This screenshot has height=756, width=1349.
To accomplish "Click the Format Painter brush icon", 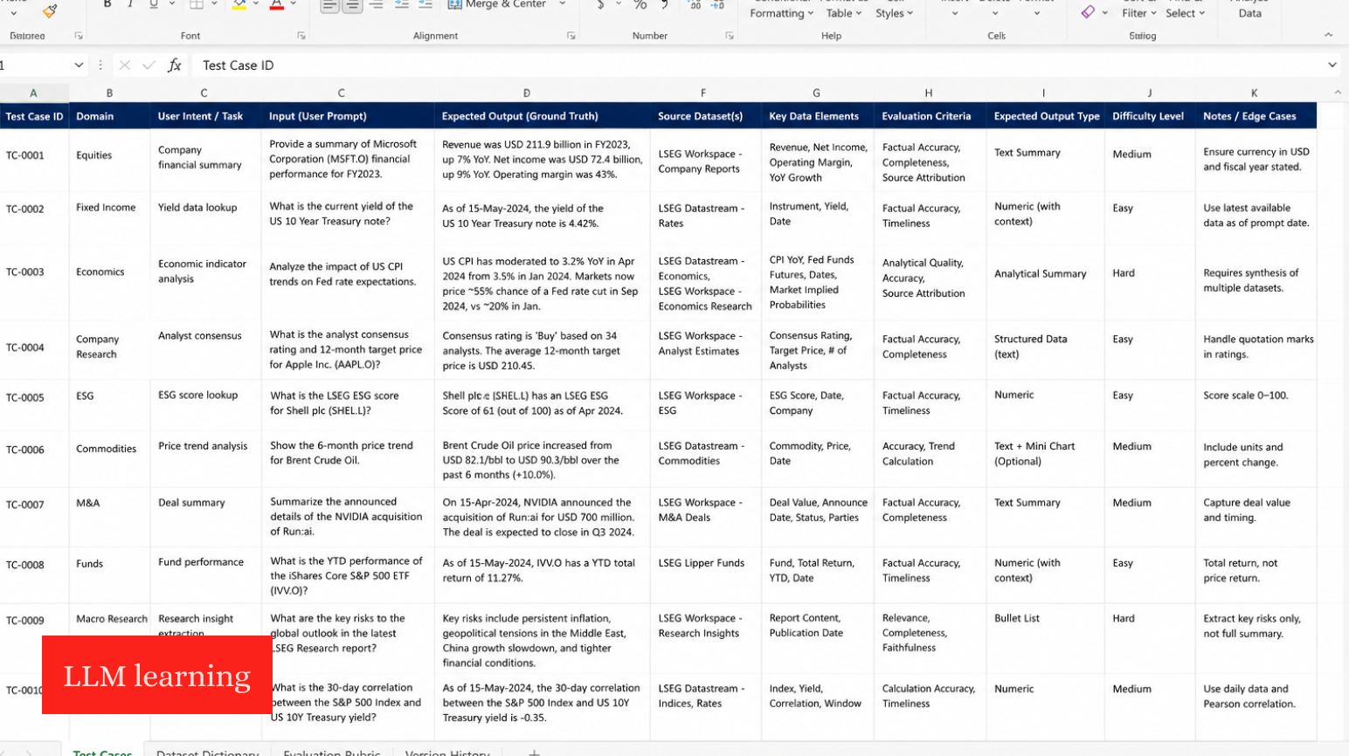I will pos(49,10).
